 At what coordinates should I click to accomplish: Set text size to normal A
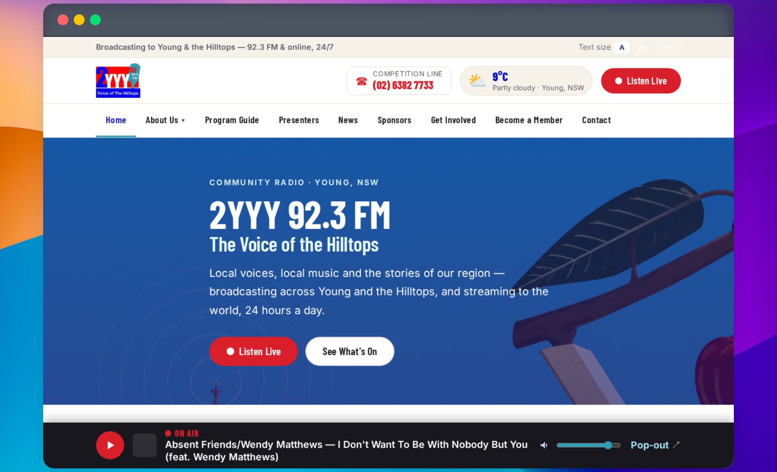pyautogui.click(x=622, y=47)
